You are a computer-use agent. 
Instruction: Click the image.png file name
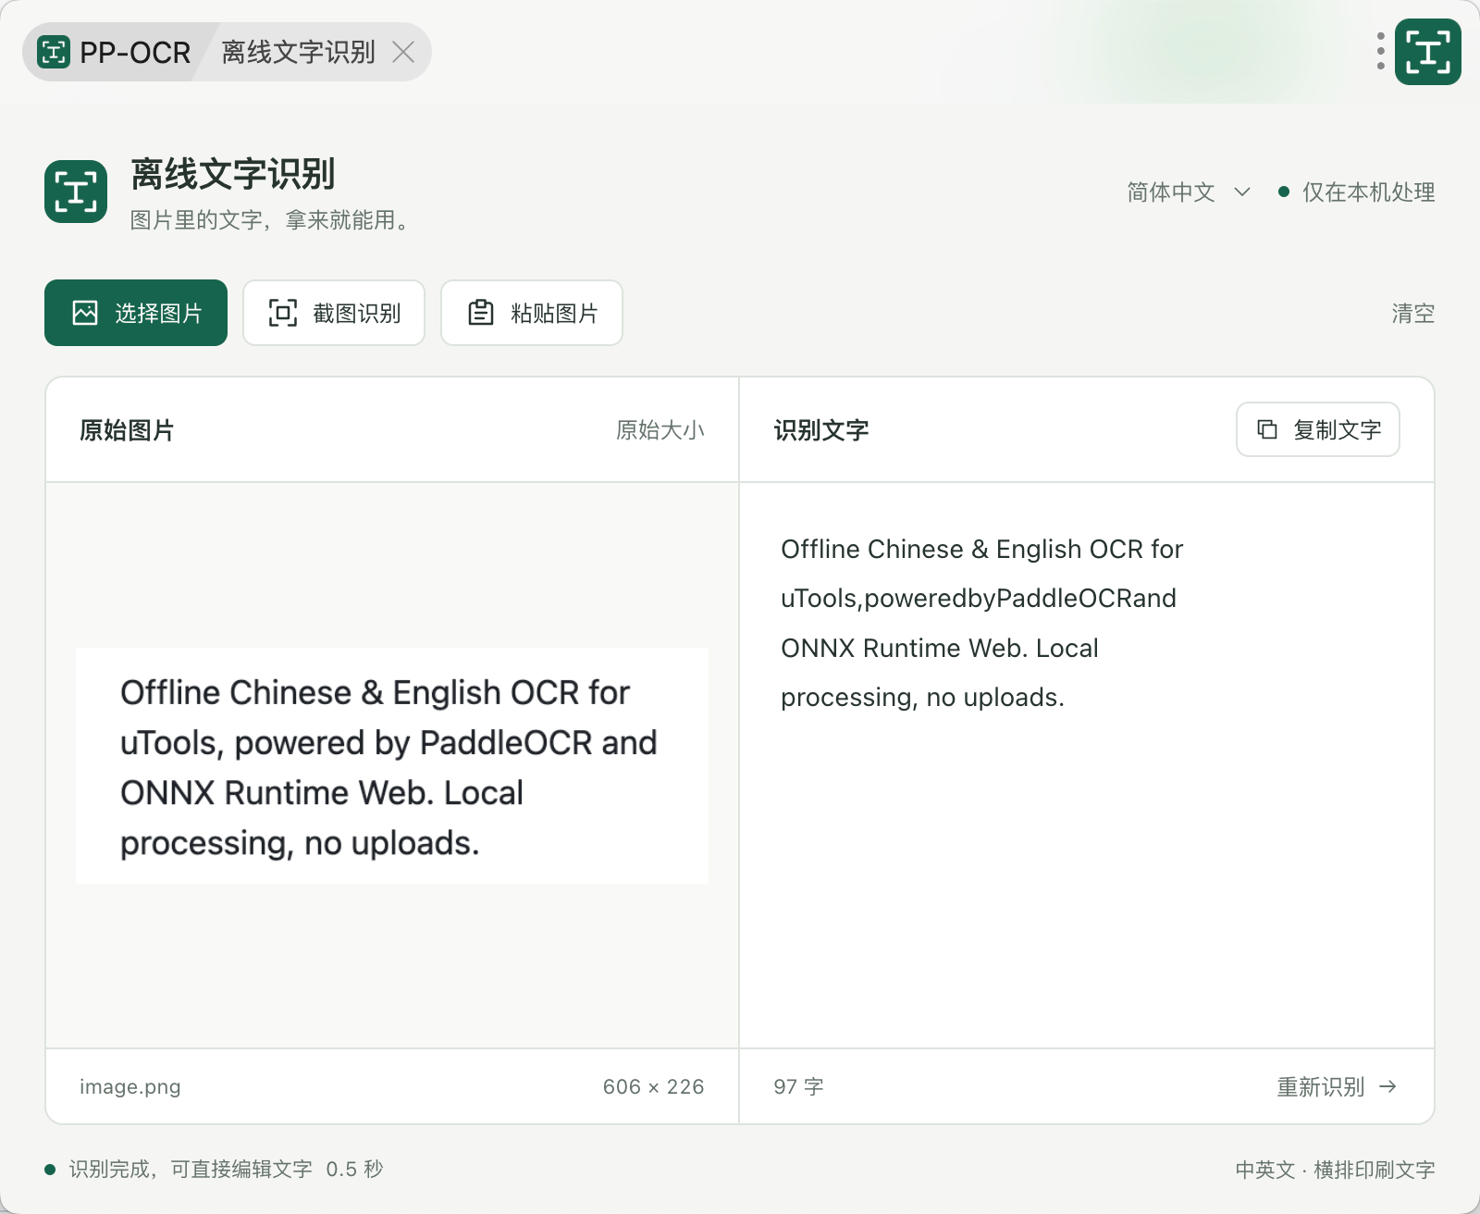click(130, 1086)
